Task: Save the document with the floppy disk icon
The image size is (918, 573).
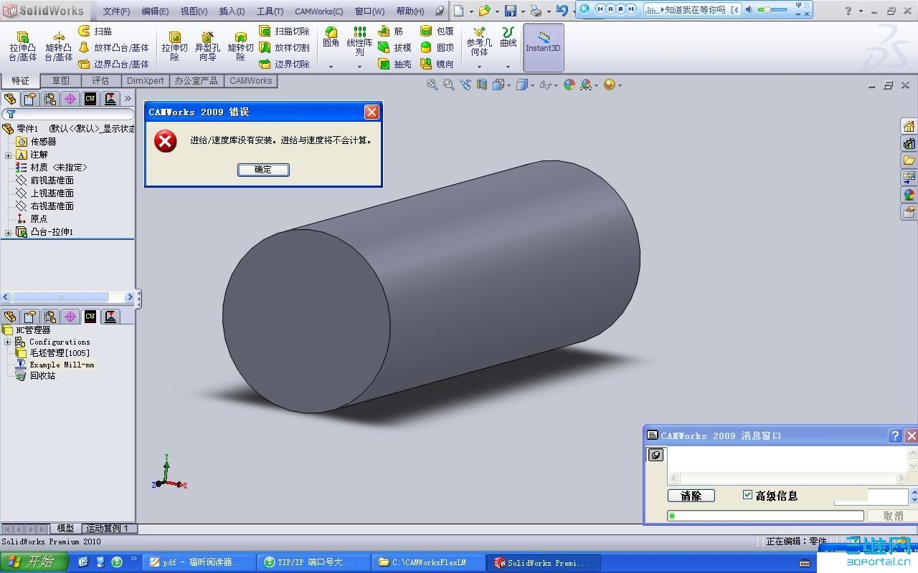Action: (x=511, y=11)
